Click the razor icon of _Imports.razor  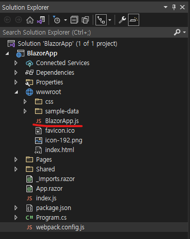tap(29, 179)
